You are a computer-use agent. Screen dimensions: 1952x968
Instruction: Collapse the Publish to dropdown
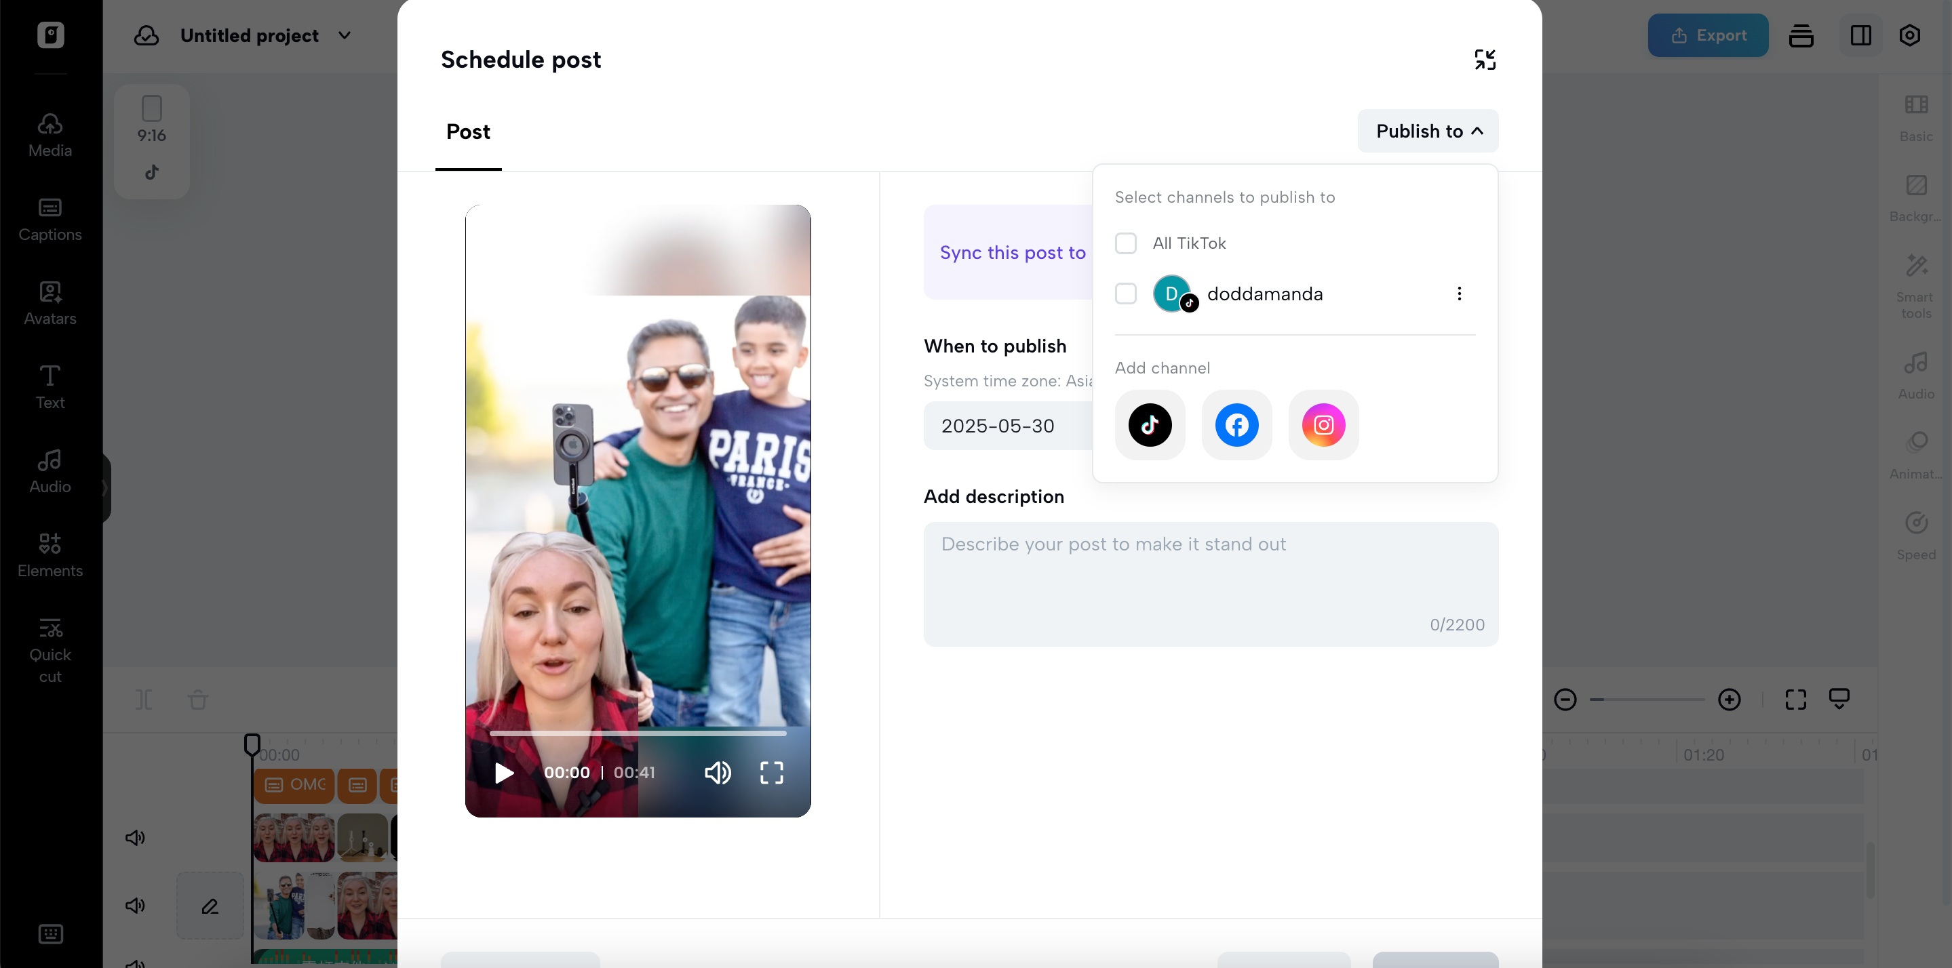(1428, 131)
